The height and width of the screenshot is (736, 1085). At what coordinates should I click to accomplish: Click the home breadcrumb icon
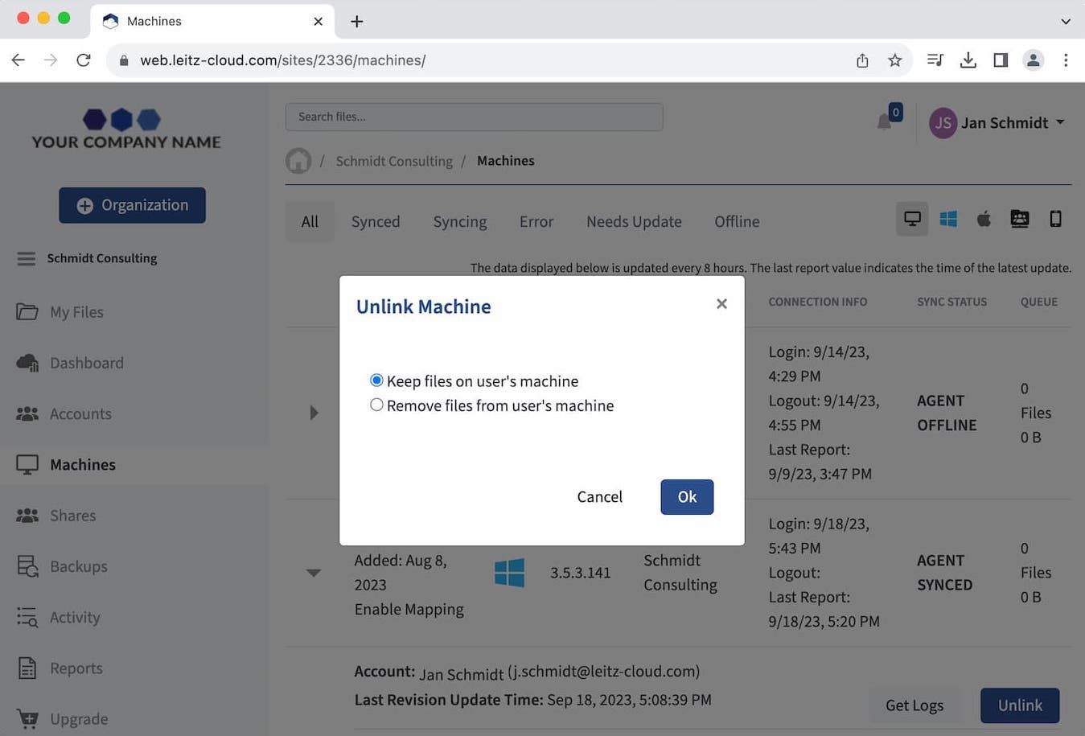point(298,160)
